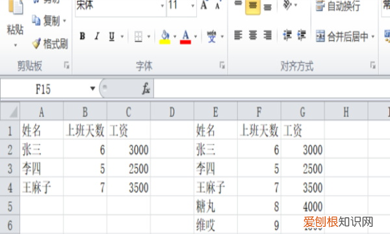
Task: Click into the formula bar
Action: 272,88
